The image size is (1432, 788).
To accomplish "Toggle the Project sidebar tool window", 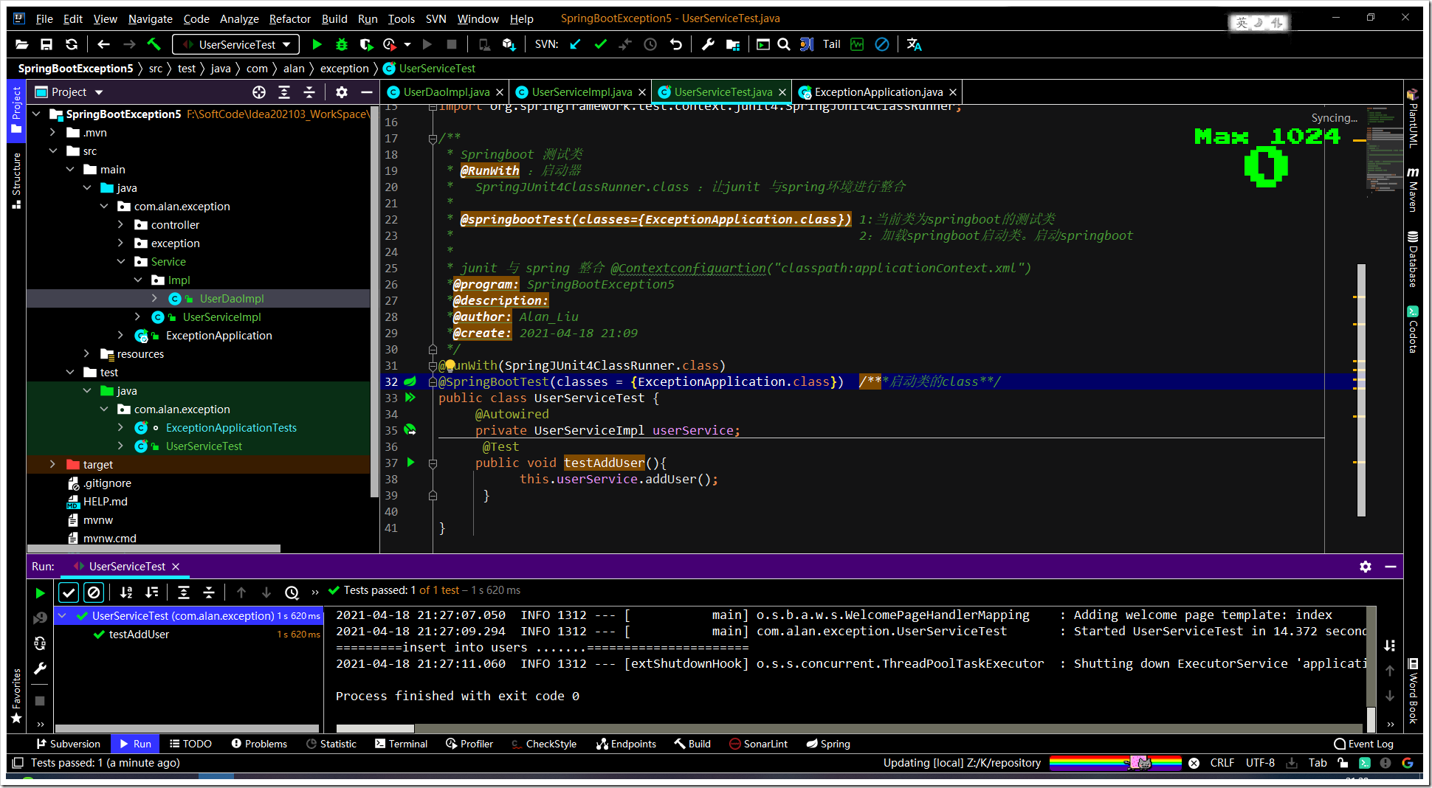I will click(x=16, y=110).
